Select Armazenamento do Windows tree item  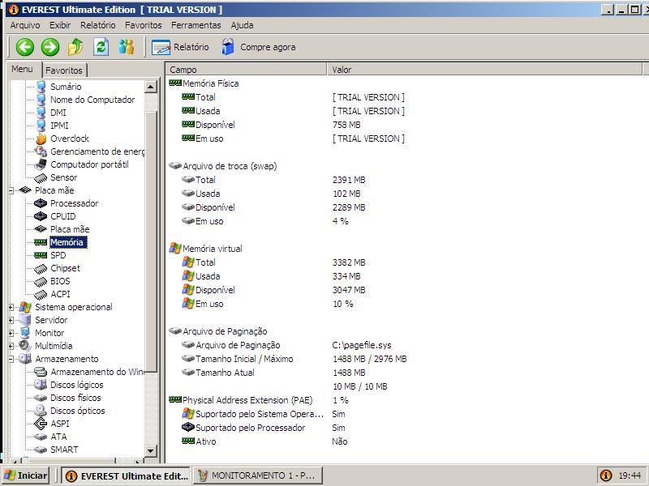coord(97,372)
